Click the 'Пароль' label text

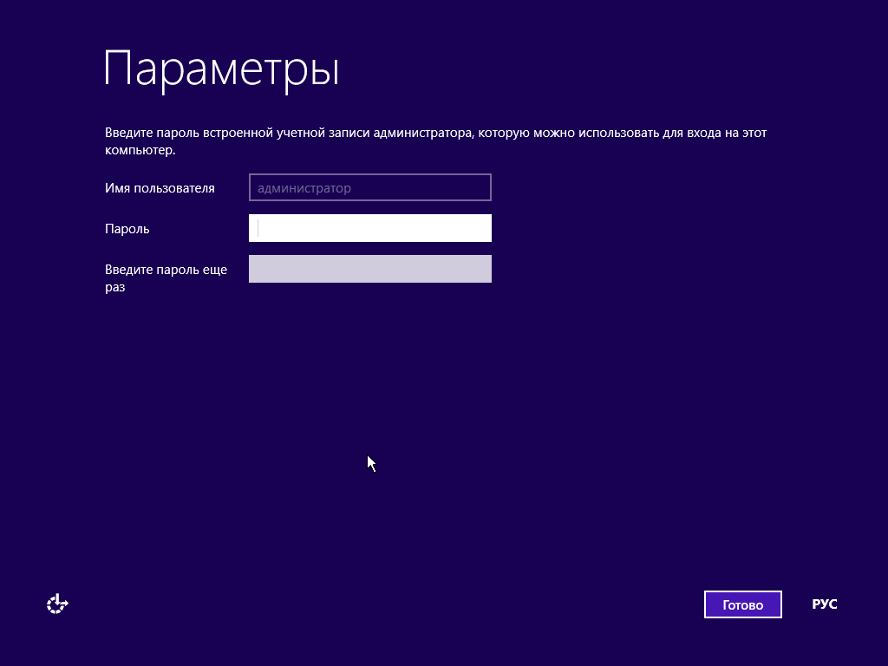(x=127, y=229)
